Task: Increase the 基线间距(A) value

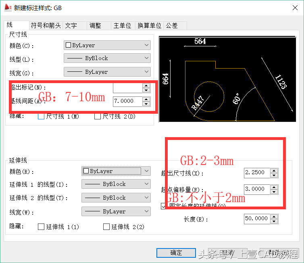Action: 146,100
